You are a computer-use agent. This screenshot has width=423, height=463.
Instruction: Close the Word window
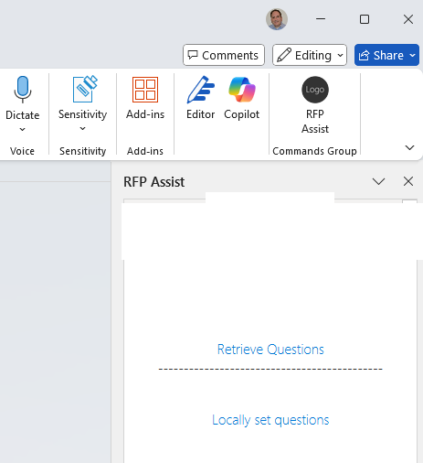click(408, 19)
